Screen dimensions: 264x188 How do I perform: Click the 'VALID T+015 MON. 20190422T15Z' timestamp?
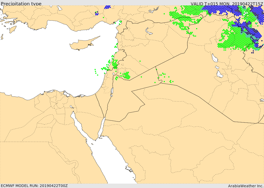coord(227,4)
